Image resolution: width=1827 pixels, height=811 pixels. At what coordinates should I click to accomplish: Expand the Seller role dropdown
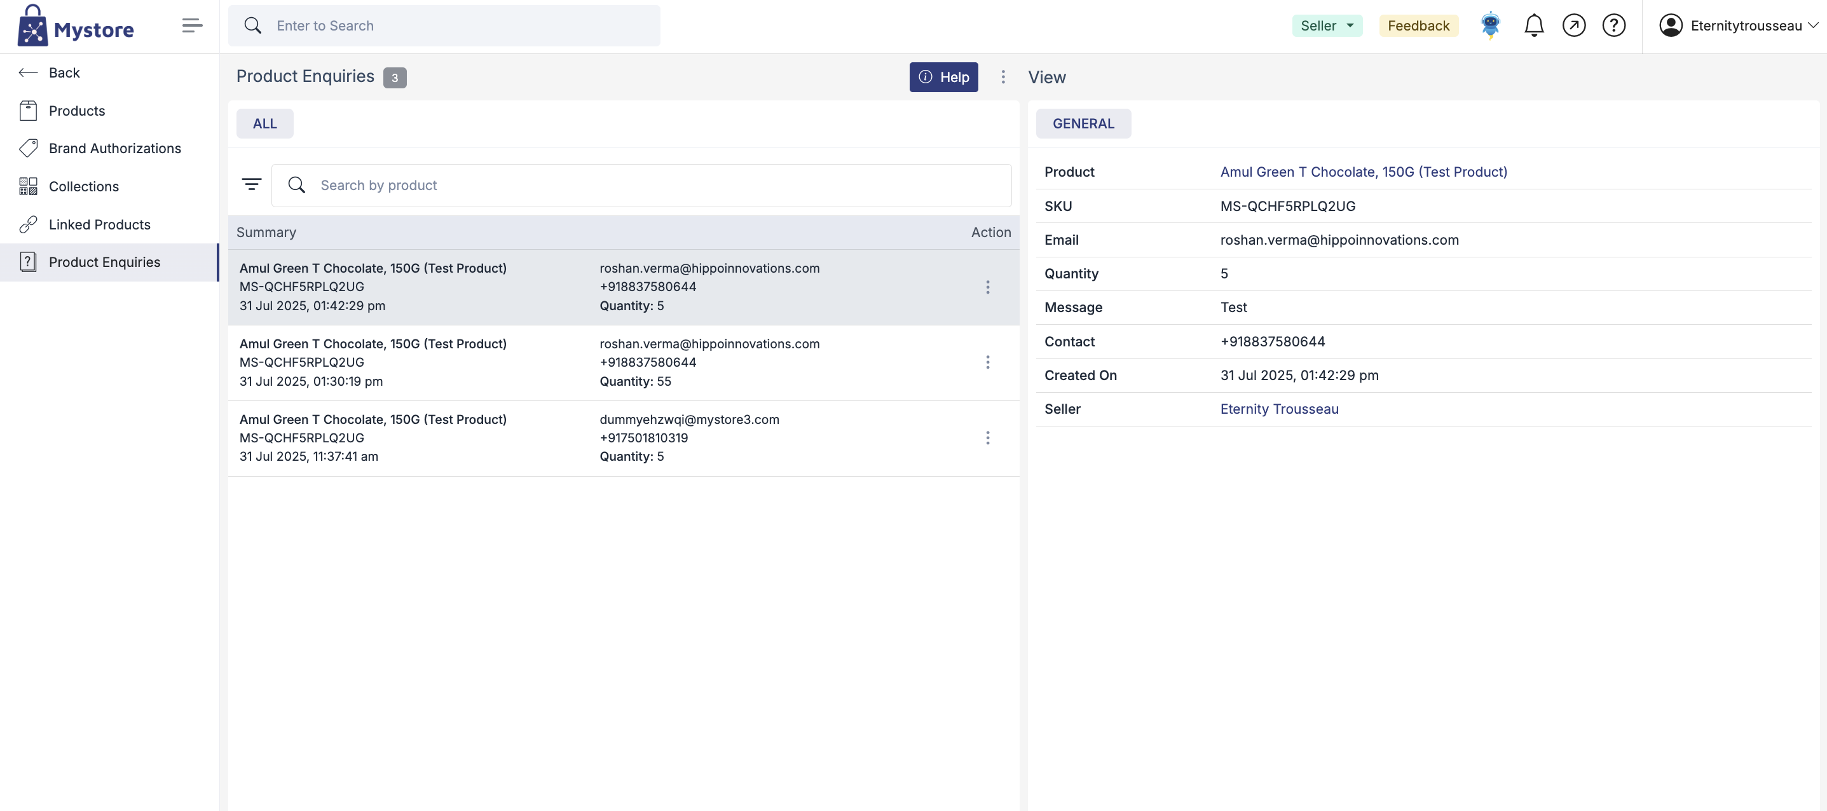1326,26
